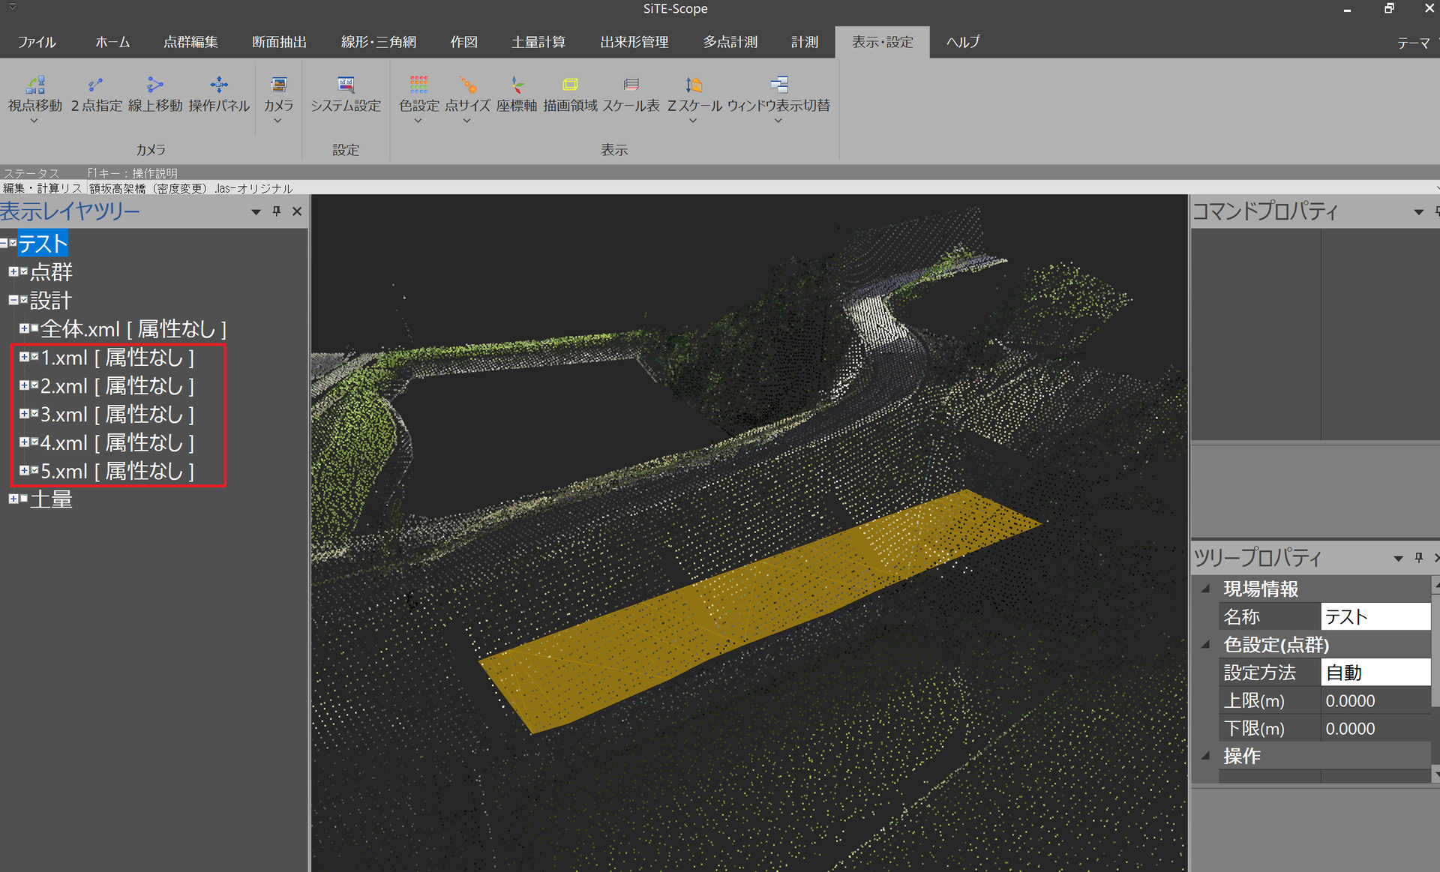Open the カメラ dropdown arrow

click(277, 121)
